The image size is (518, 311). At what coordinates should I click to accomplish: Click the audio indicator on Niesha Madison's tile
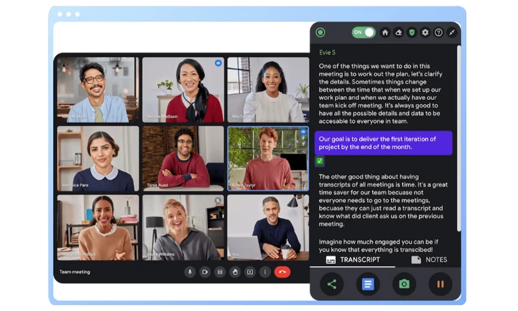click(218, 63)
